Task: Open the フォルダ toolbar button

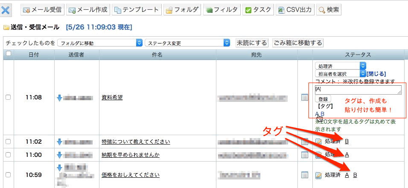Action: (x=182, y=10)
